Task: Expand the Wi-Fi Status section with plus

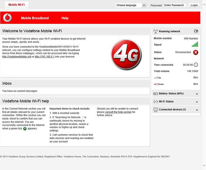Action: click(x=197, y=102)
